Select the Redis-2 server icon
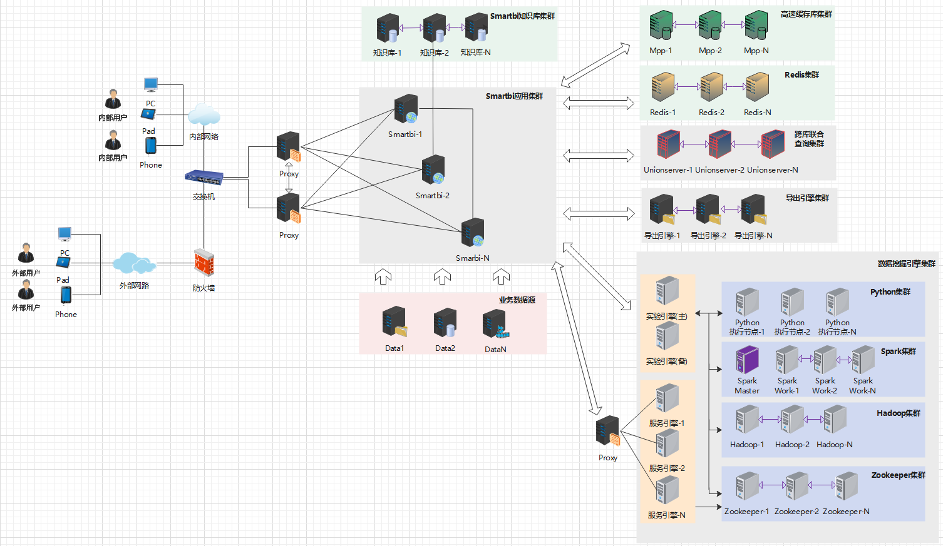The height and width of the screenshot is (546, 943). [x=711, y=88]
